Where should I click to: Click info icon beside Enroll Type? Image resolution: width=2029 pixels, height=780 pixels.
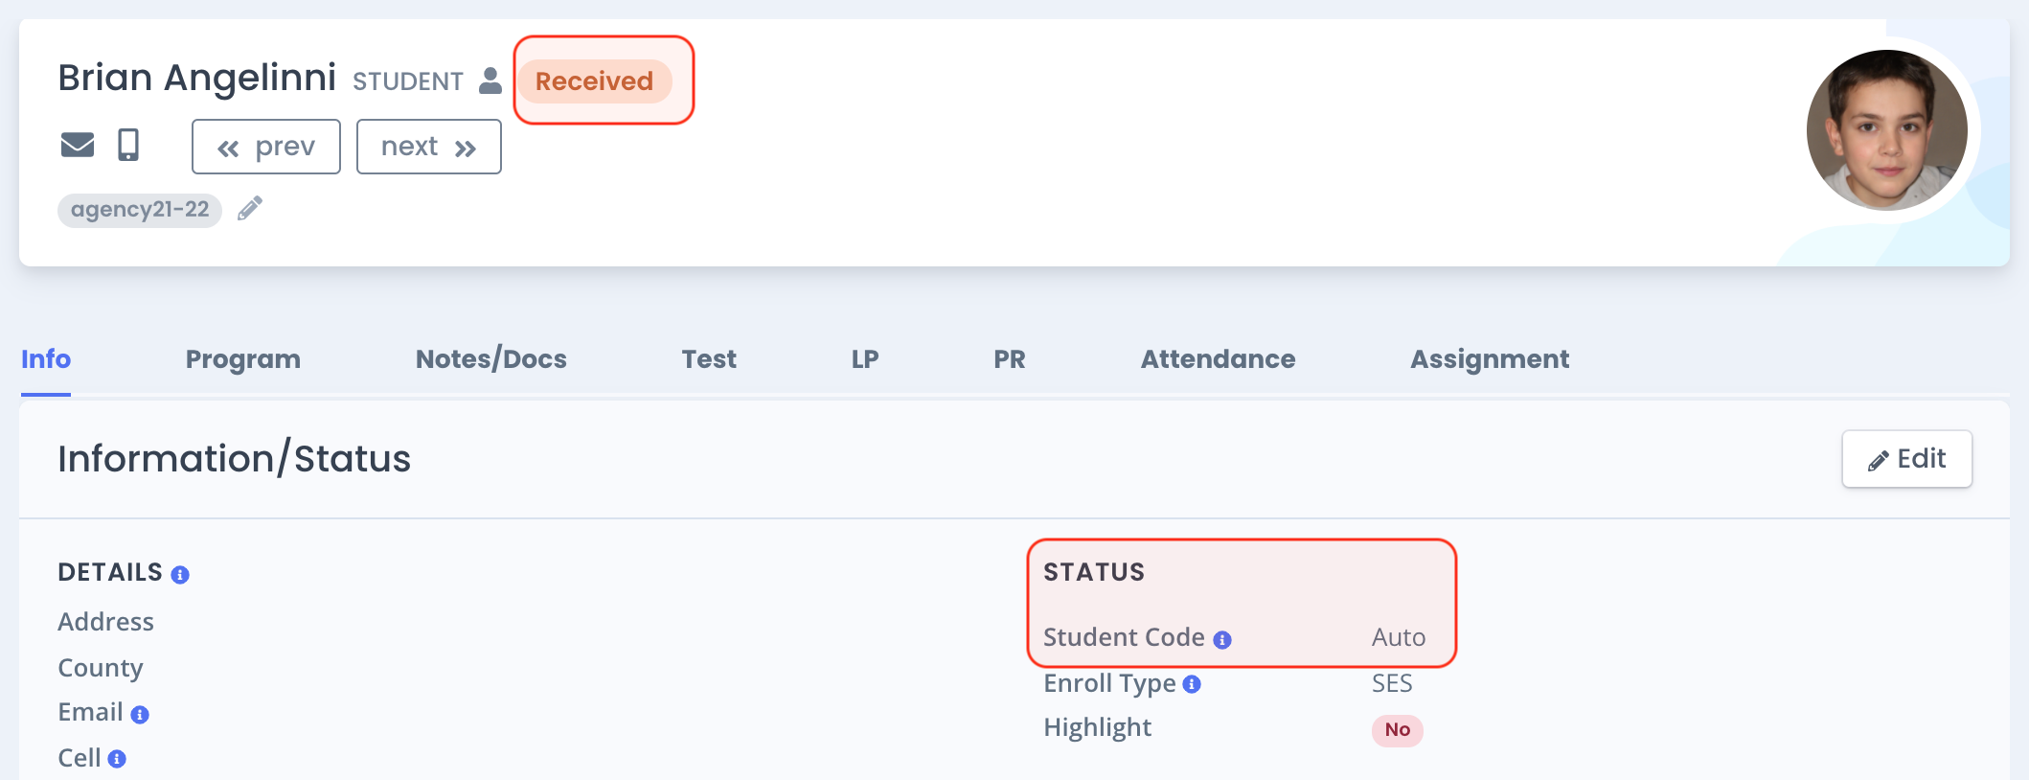pyautogui.click(x=1192, y=684)
